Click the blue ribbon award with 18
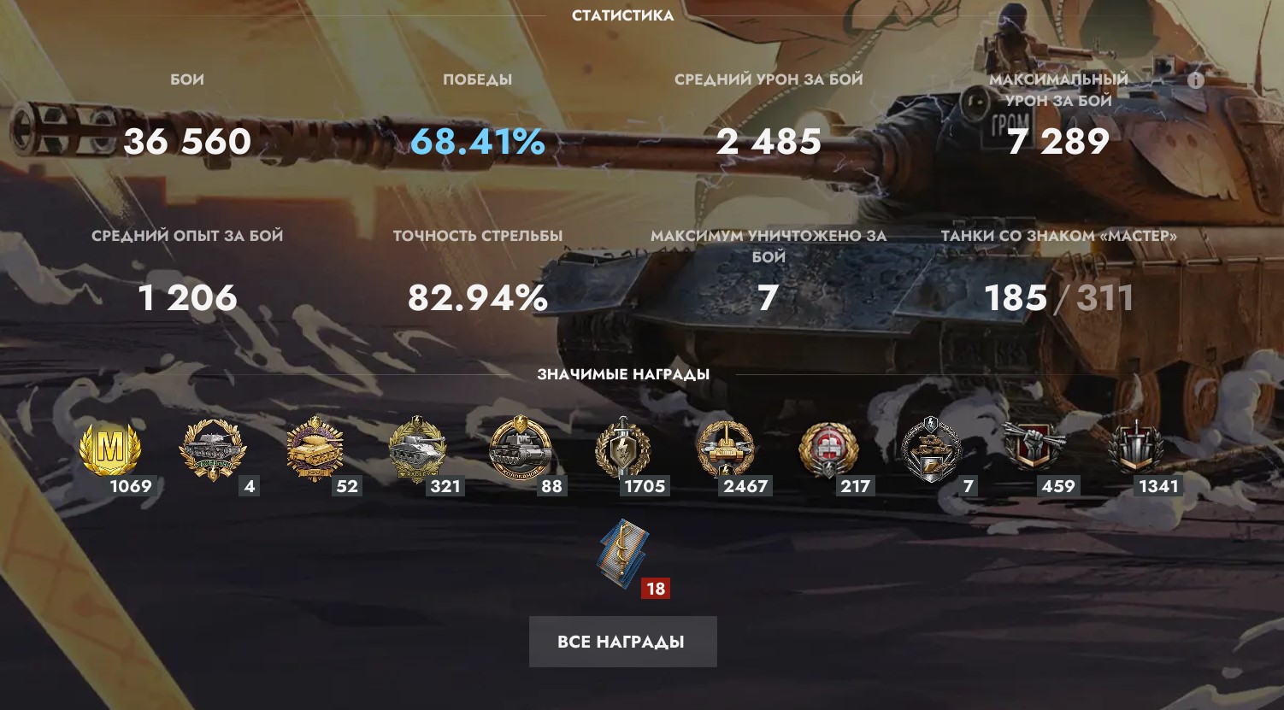Screen dimensions: 1284x710 pyautogui.click(x=623, y=551)
